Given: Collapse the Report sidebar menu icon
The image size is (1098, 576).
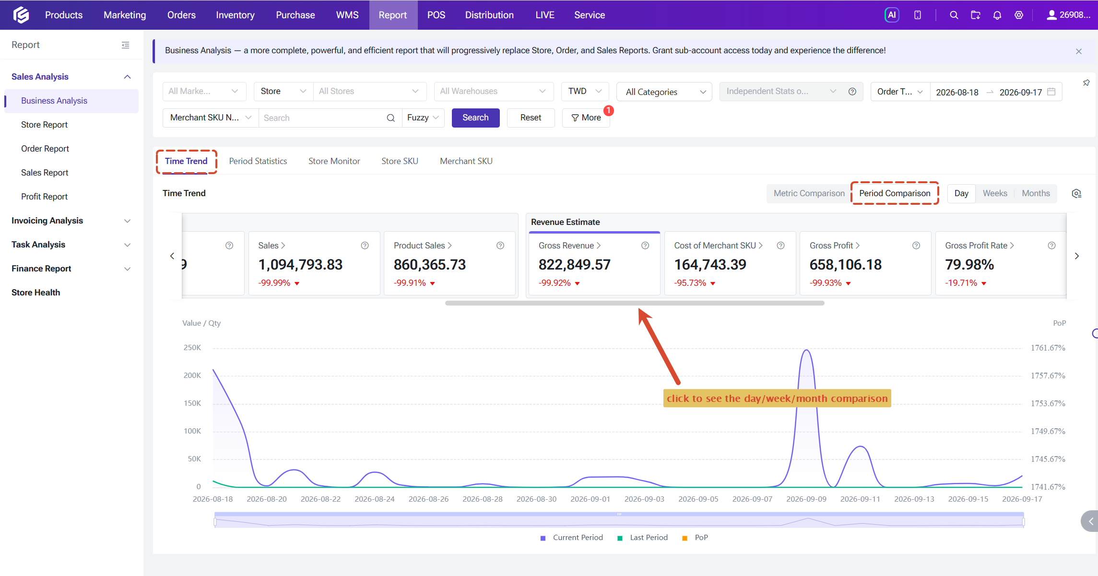Looking at the screenshot, I should click(125, 45).
